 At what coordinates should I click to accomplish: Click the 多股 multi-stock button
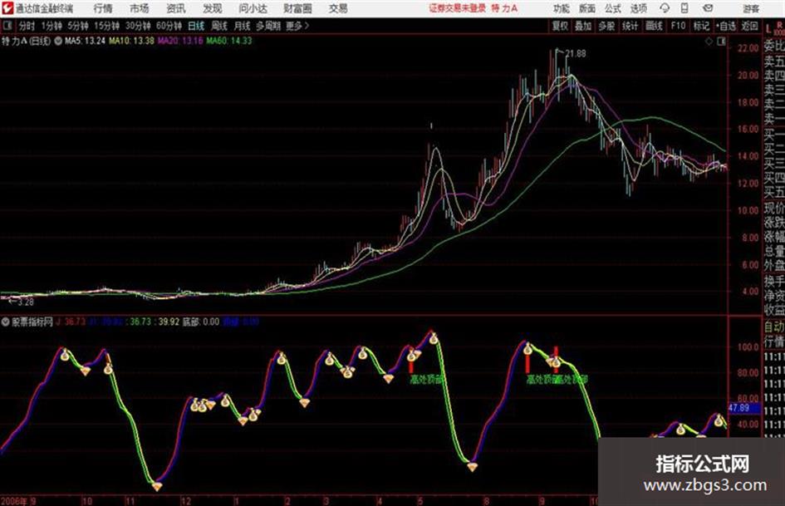(x=606, y=26)
